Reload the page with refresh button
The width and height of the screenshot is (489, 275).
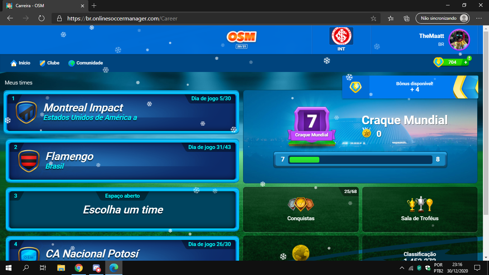click(x=41, y=18)
